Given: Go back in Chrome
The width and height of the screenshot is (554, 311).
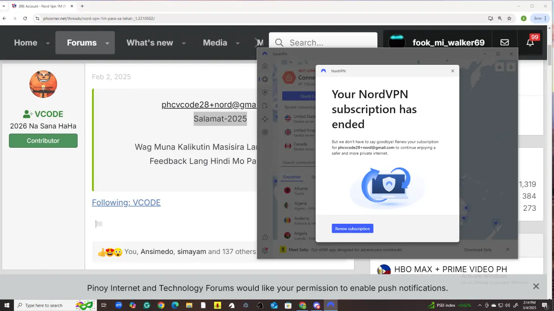Looking at the screenshot, I should (x=4, y=19).
